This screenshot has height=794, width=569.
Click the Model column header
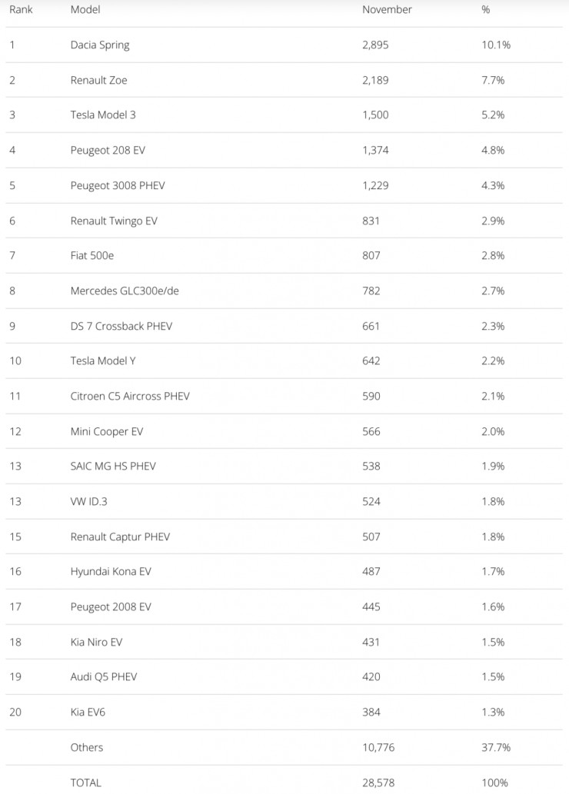(x=85, y=10)
